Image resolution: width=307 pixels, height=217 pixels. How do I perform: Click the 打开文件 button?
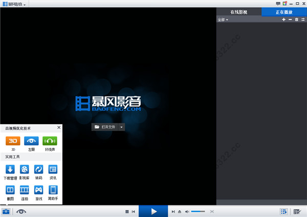tap(105, 127)
